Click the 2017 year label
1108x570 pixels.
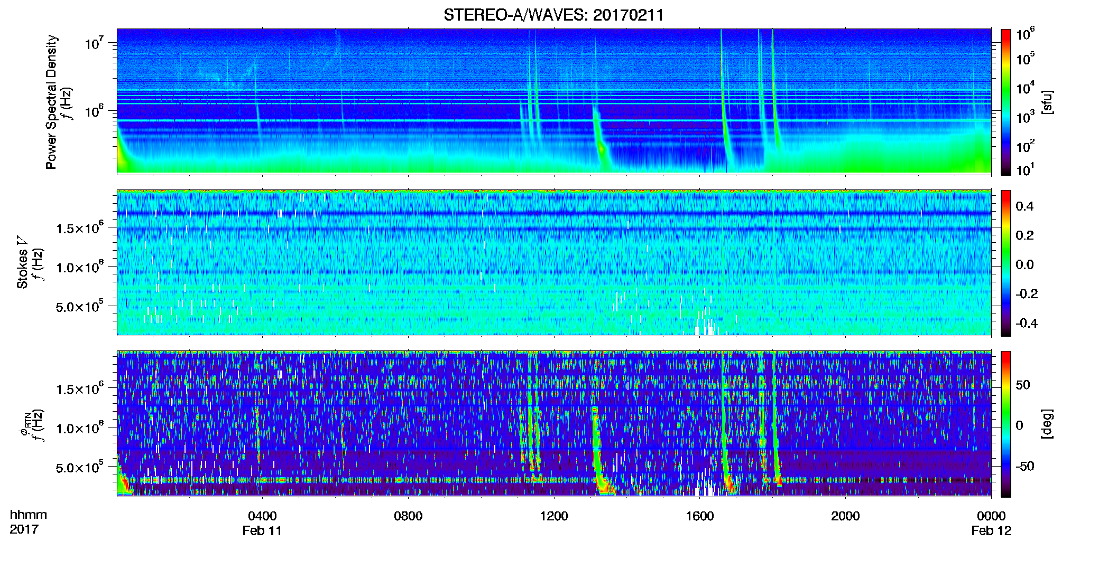coord(24,529)
